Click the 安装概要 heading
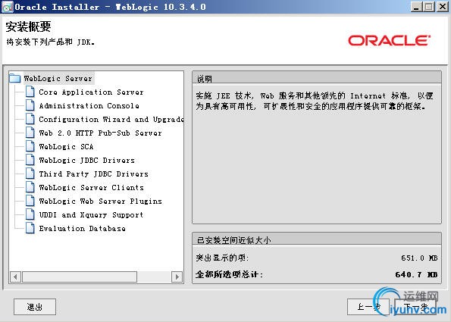Image resolution: width=451 pixels, height=322 pixels. (x=28, y=27)
